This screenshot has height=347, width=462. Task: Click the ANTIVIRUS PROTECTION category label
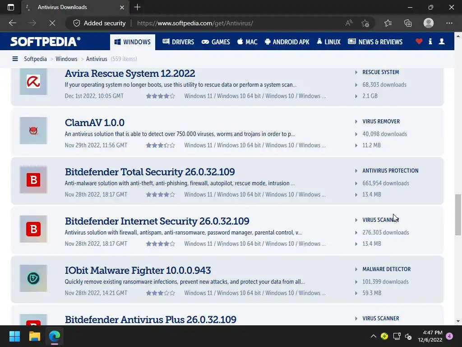[x=390, y=171]
